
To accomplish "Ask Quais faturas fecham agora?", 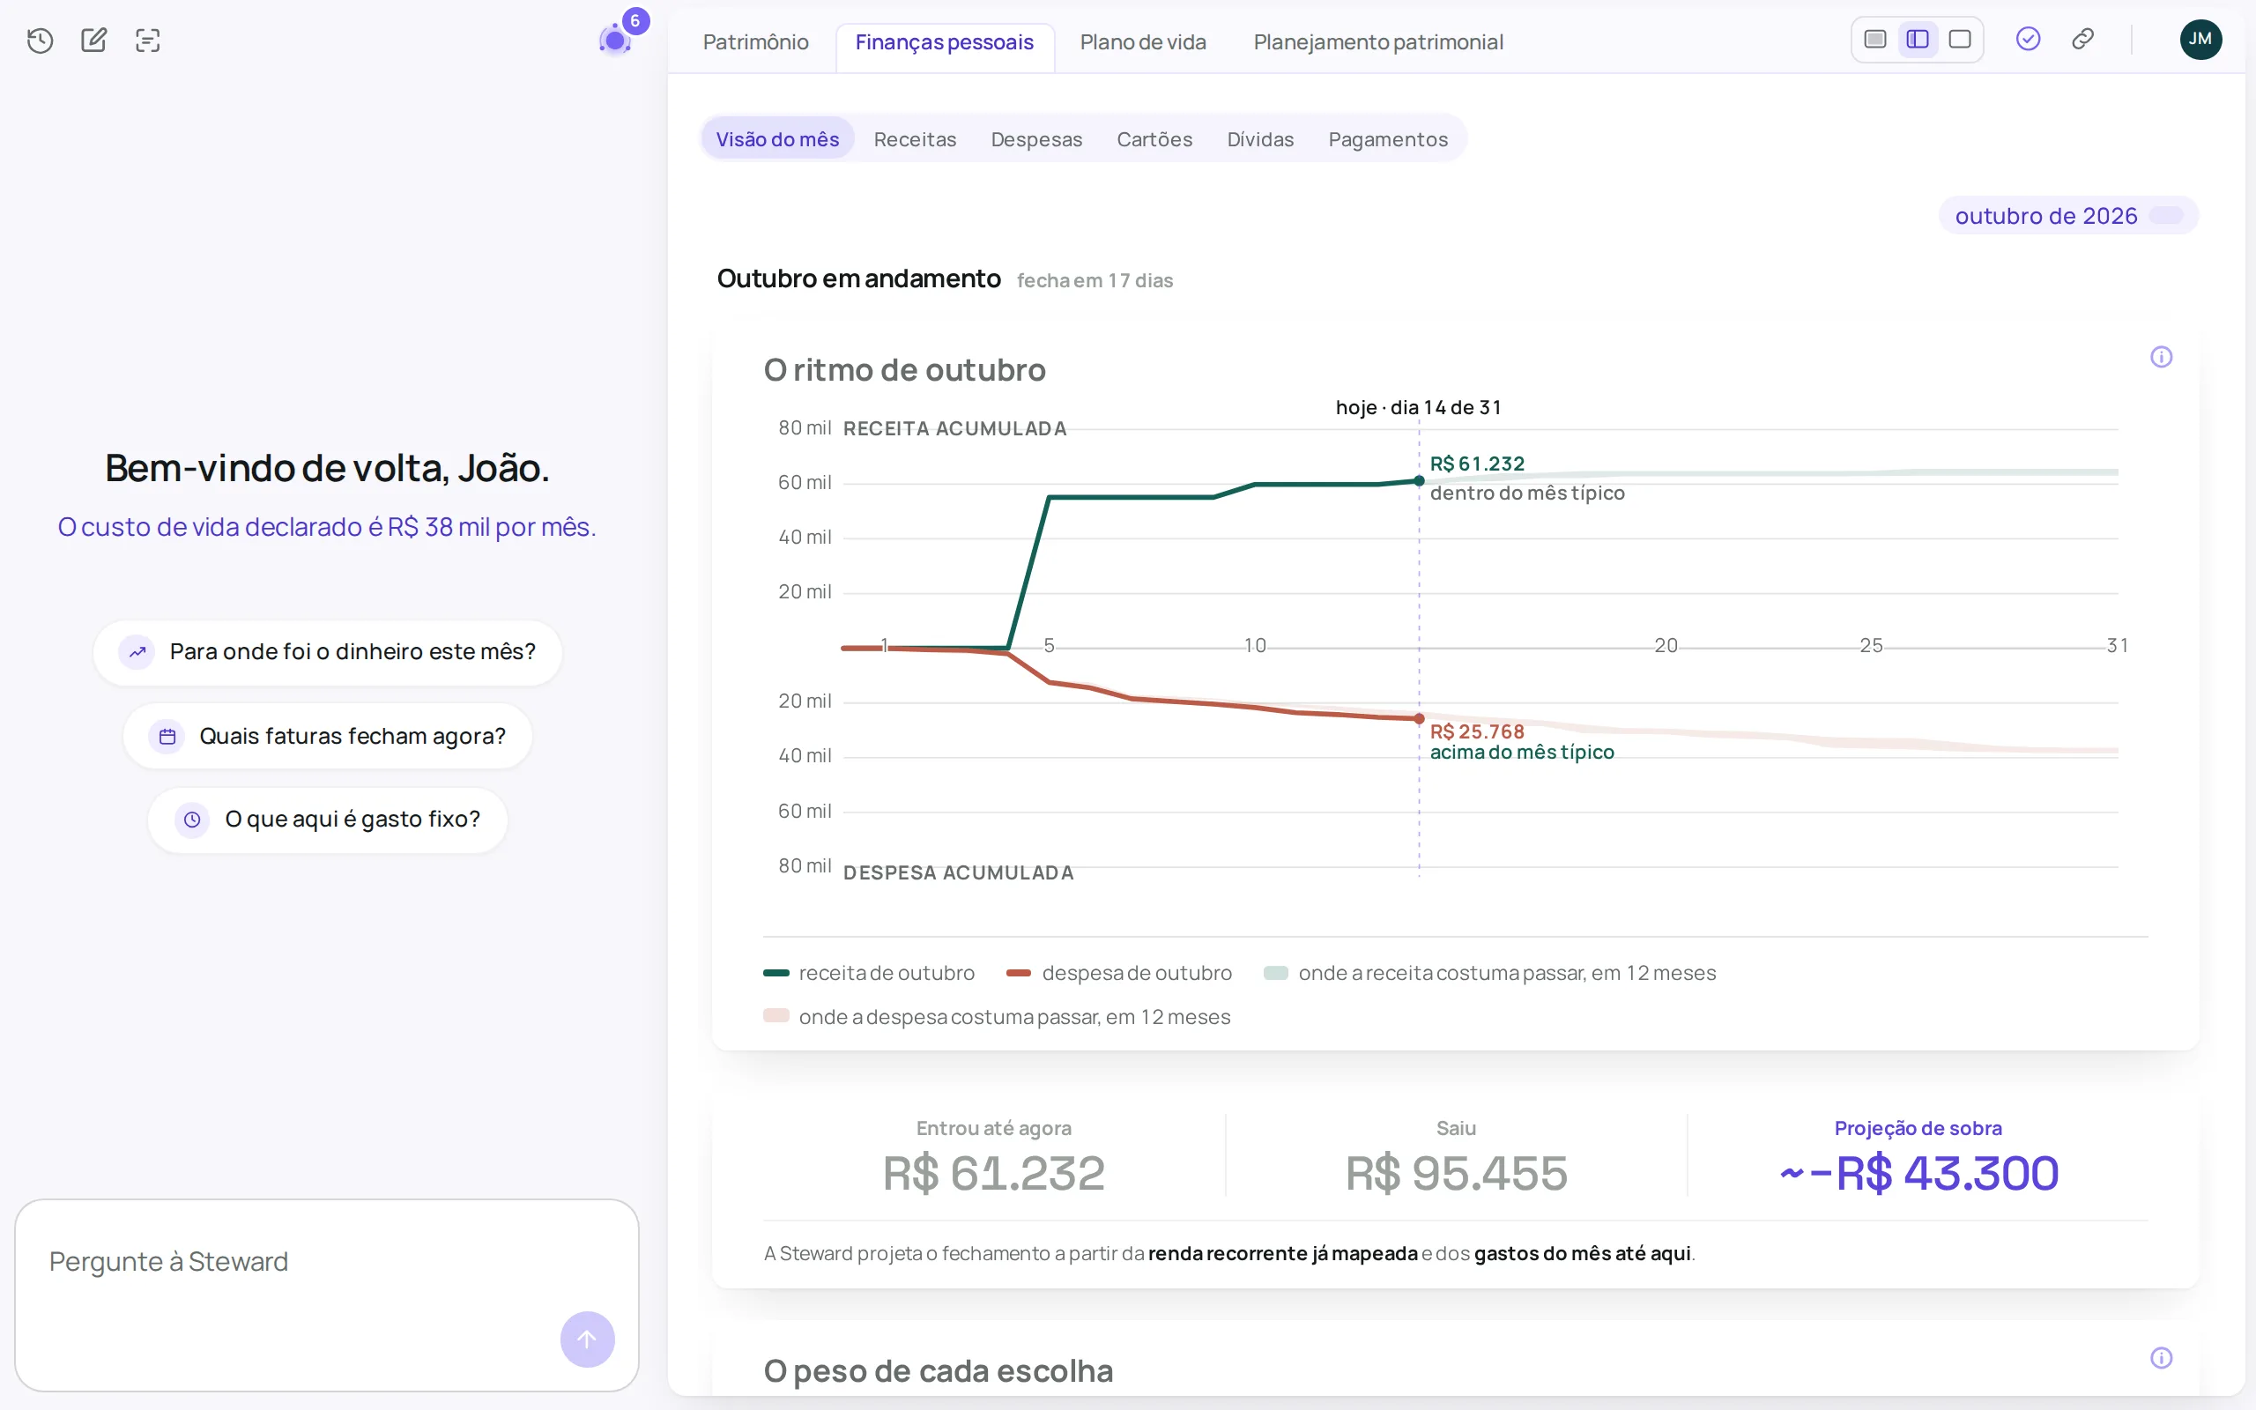I will pyautogui.click(x=327, y=737).
